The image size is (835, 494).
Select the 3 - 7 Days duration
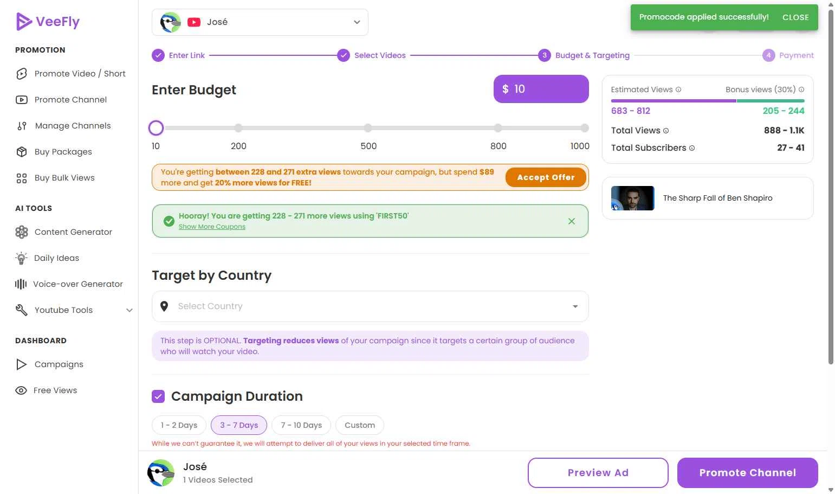click(x=239, y=425)
